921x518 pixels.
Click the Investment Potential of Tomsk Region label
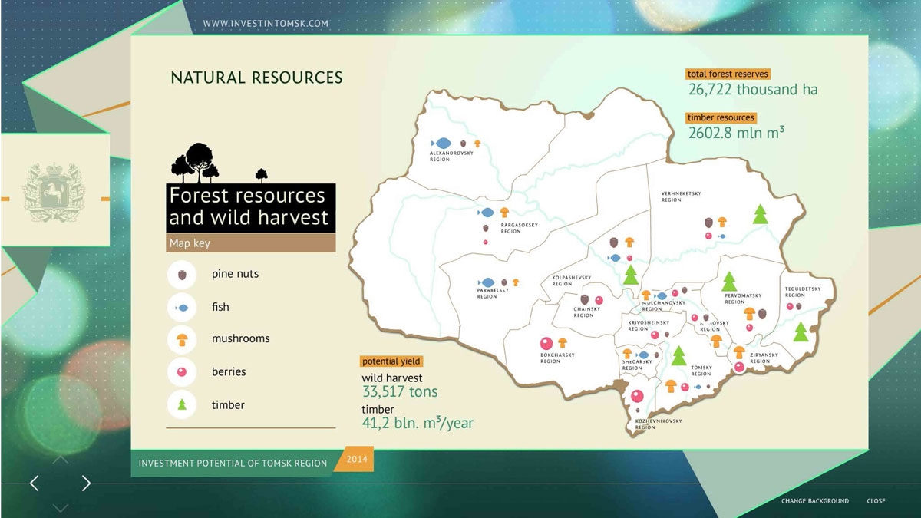(x=233, y=464)
